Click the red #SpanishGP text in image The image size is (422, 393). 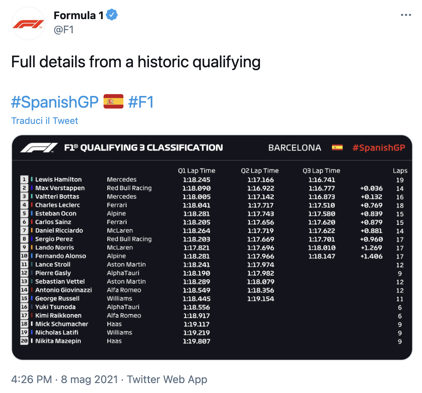point(379,148)
